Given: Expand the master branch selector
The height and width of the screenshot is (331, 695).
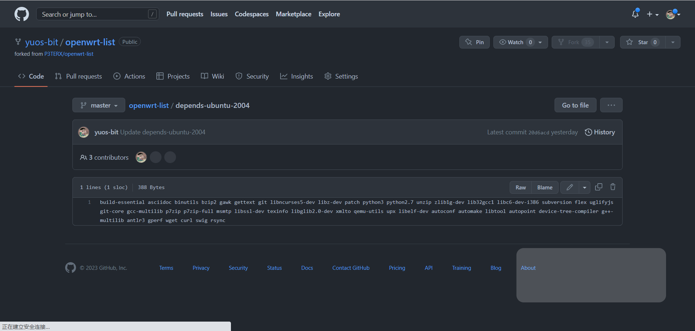Looking at the screenshot, I should tap(99, 105).
